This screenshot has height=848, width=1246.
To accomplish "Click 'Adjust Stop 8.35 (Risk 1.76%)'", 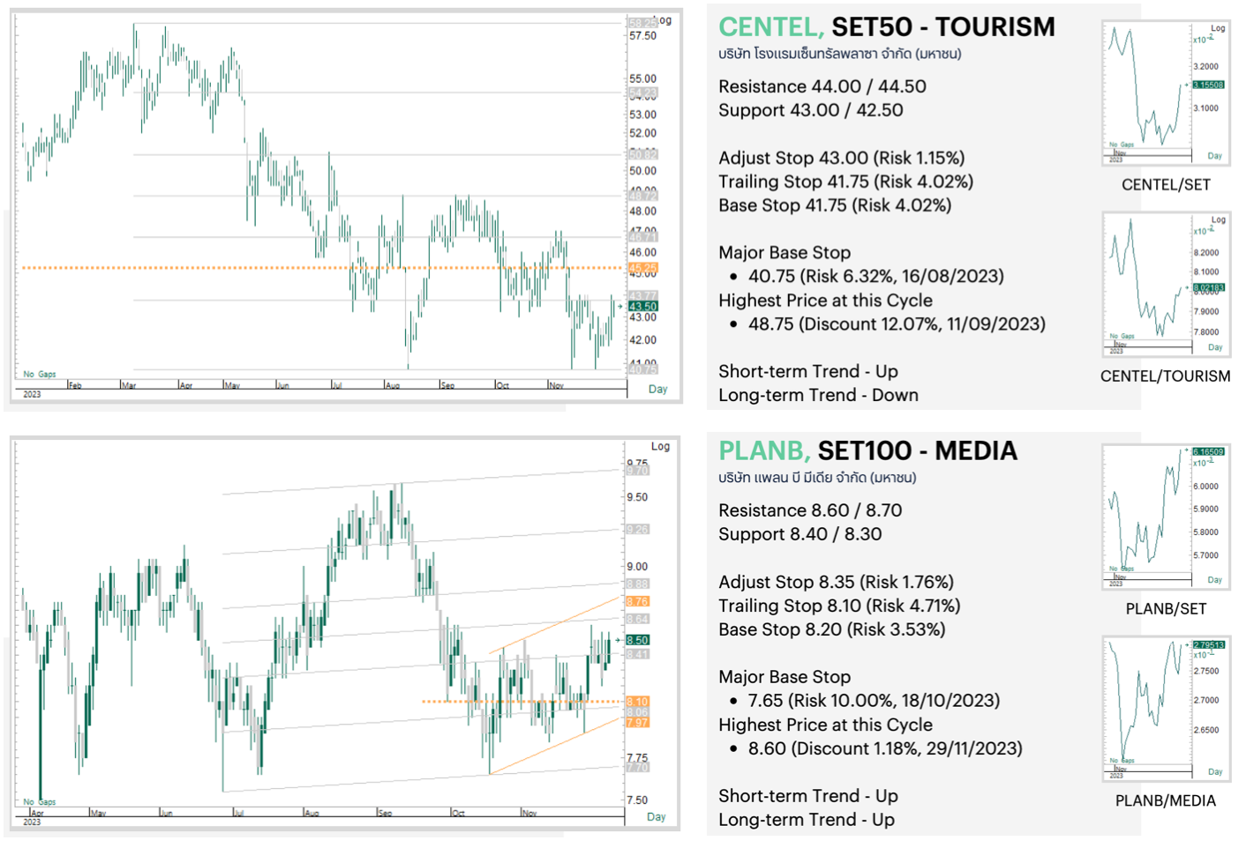I will [836, 582].
